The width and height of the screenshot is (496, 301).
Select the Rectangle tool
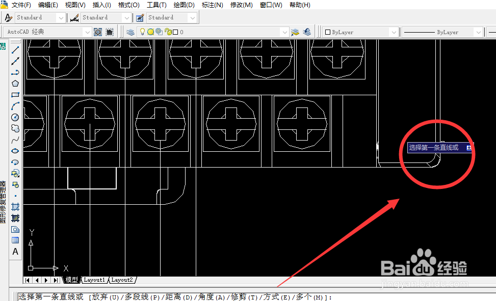pyautogui.click(x=15, y=95)
